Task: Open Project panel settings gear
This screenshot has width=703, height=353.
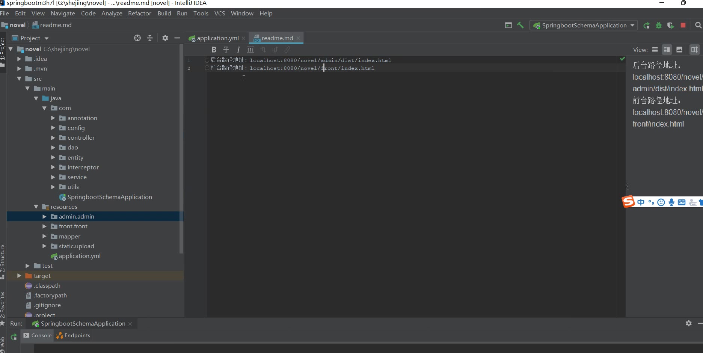Action: (x=165, y=38)
